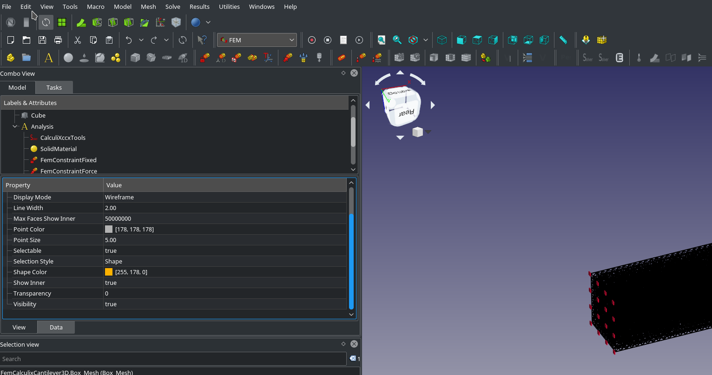Image resolution: width=712 pixels, height=375 pixels.
Task: Undo the last action
Action: 129,40
